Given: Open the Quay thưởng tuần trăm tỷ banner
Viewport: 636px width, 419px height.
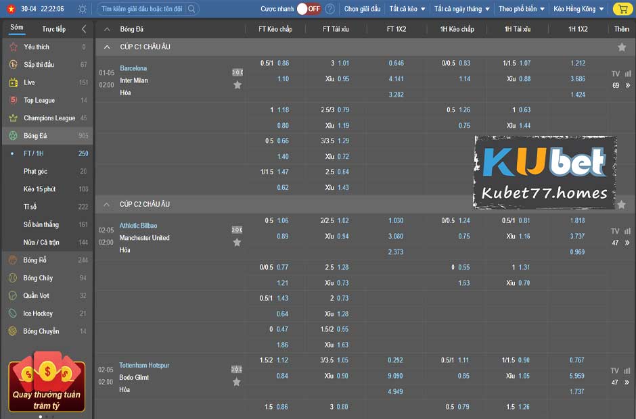Looking at the screenshot, I should pos(47,382).
